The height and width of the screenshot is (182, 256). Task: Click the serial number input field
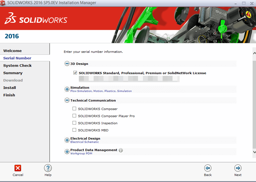[x=129, y=79]
